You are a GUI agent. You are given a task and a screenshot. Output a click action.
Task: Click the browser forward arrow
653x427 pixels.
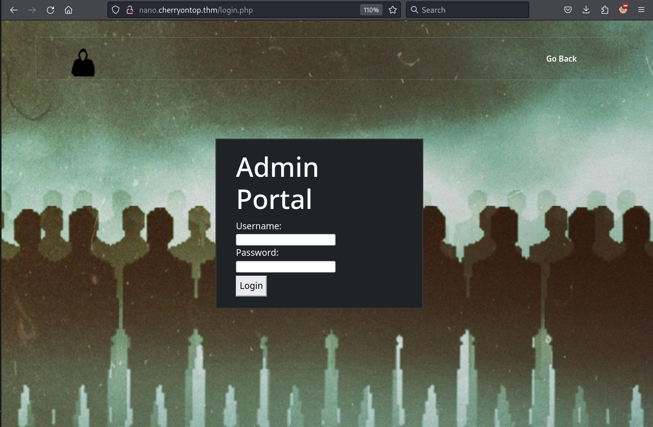pyautogui.click(x=32, y=10)
